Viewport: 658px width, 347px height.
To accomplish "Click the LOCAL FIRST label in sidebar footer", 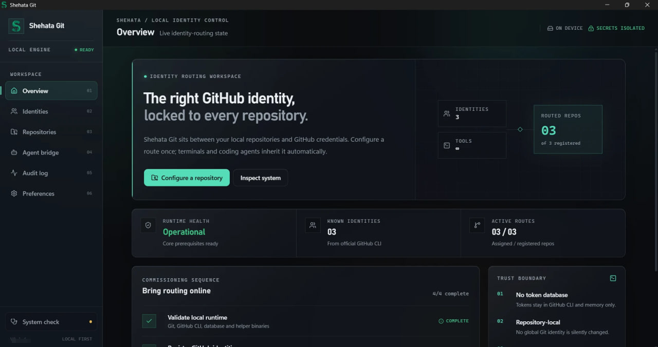I will click(77, 339).
